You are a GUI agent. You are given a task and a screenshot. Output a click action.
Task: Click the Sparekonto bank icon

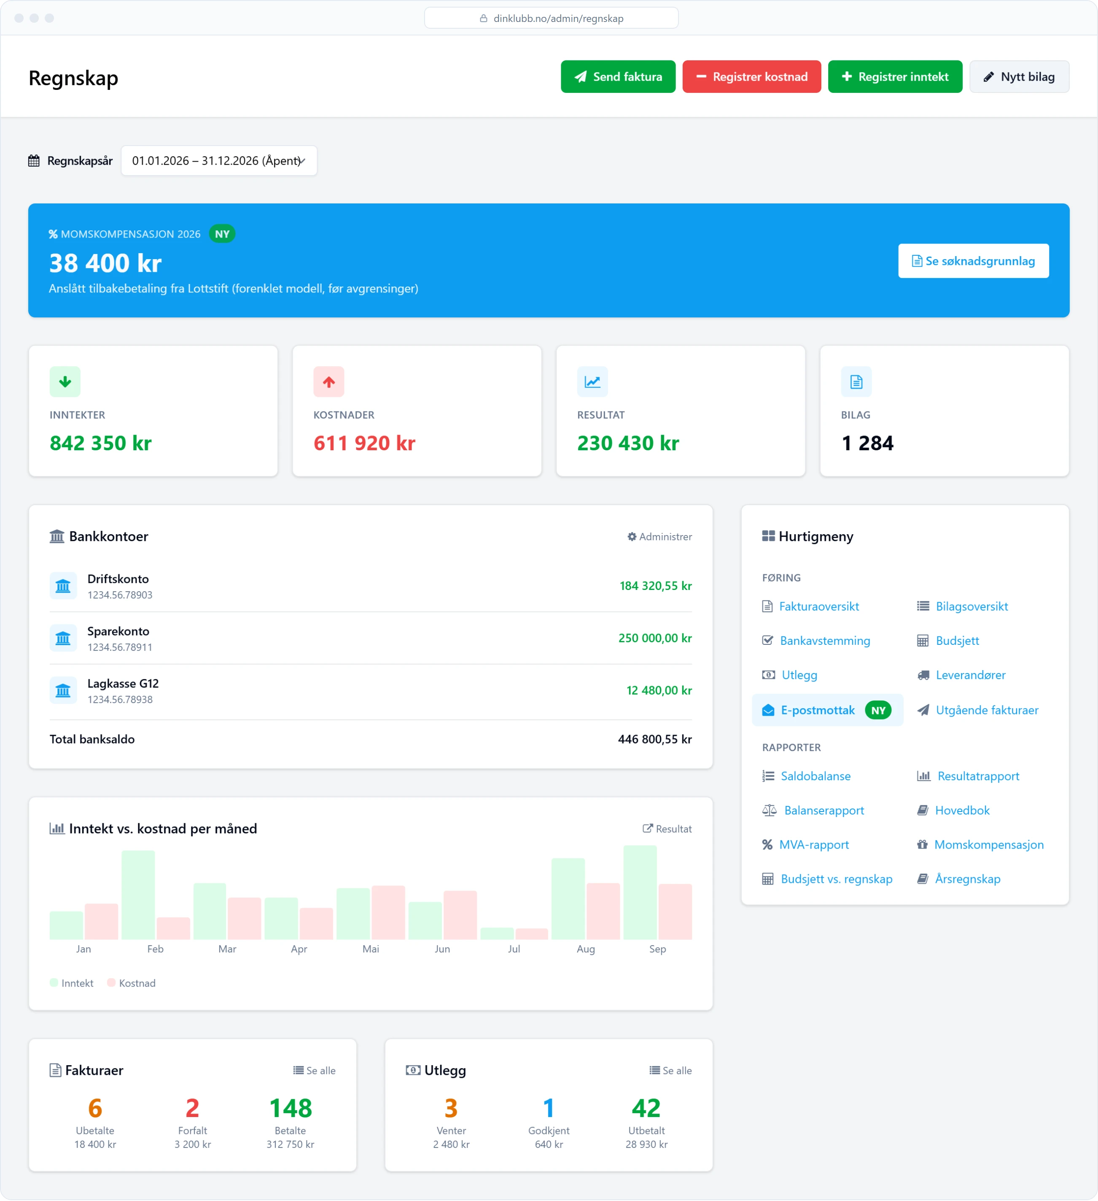pyautogui.click(x=63, y=638)
